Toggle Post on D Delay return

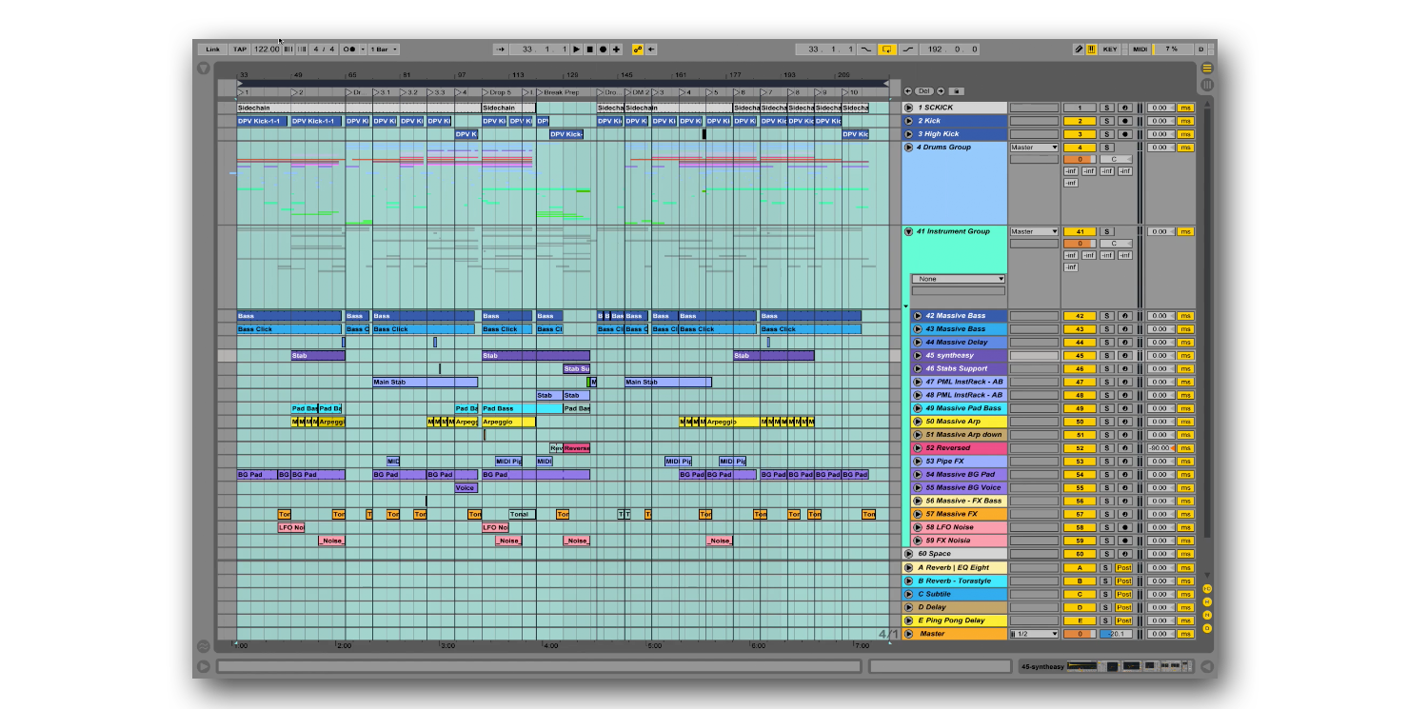[1124, 607]
